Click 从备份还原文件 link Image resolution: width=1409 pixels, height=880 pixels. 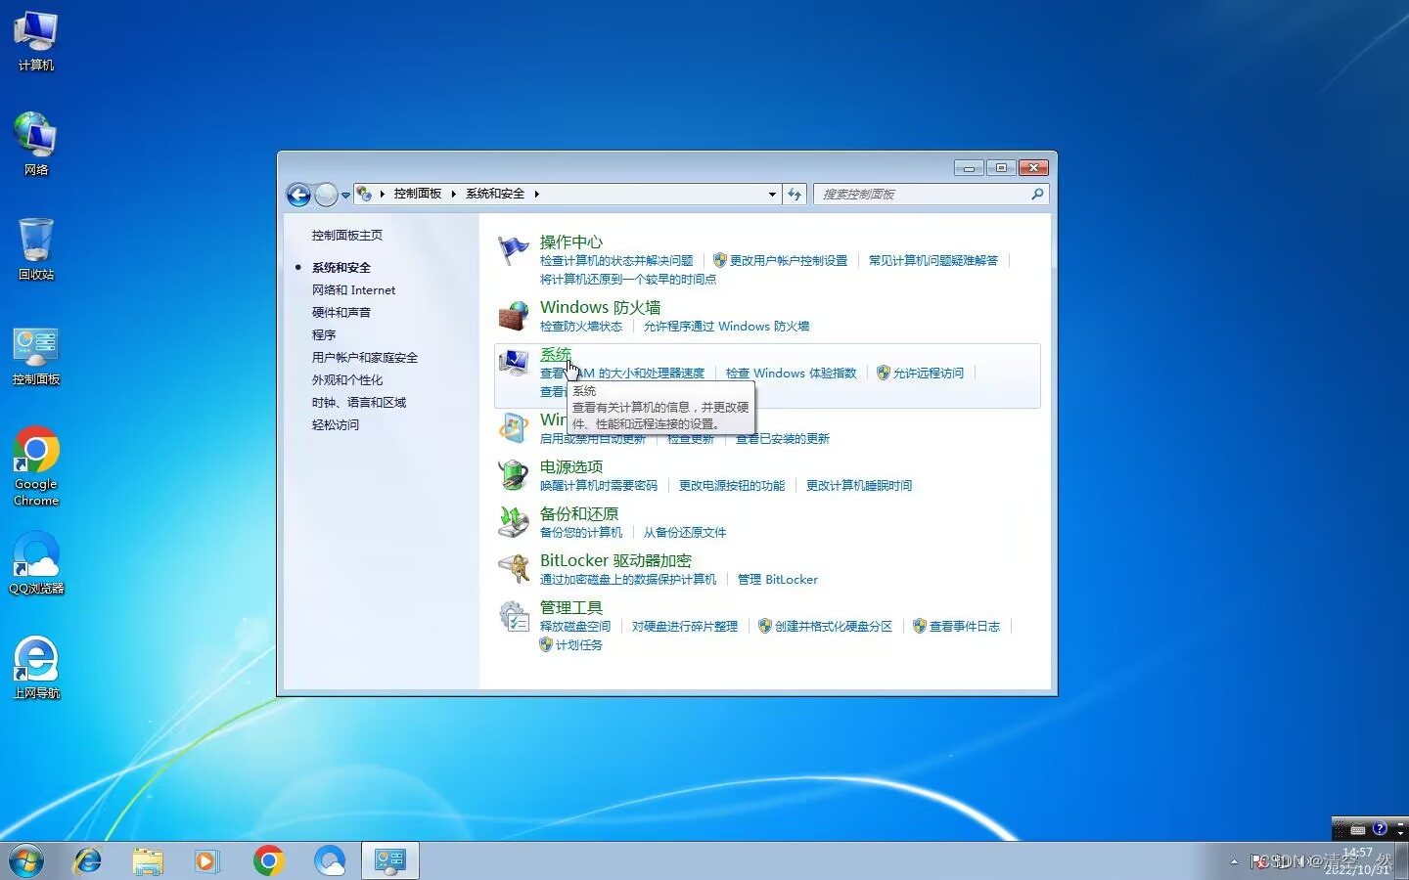click(685, 532)
